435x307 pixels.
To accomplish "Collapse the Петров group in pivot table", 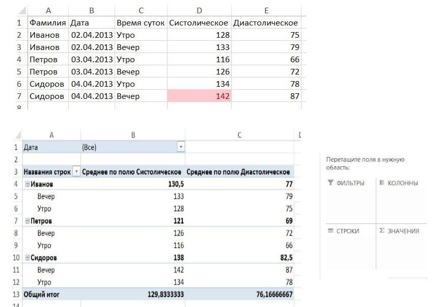I will pyautogui.click(x=26, y=221).
